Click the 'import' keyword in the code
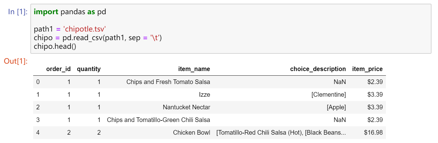 pos(46,12)
